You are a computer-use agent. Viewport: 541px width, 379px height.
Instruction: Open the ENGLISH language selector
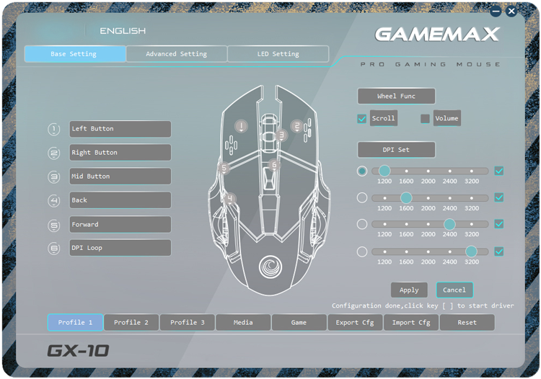(123, 31)
